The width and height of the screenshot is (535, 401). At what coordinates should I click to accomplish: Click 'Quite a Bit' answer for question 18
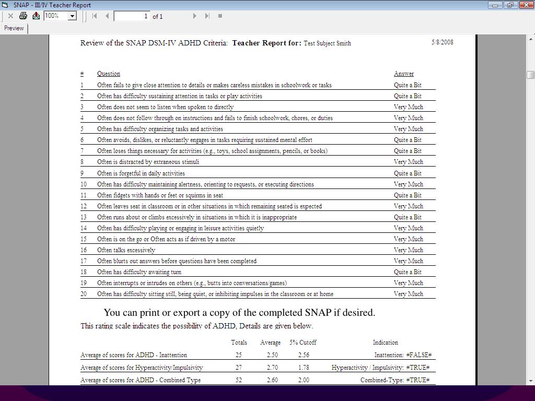408,272
